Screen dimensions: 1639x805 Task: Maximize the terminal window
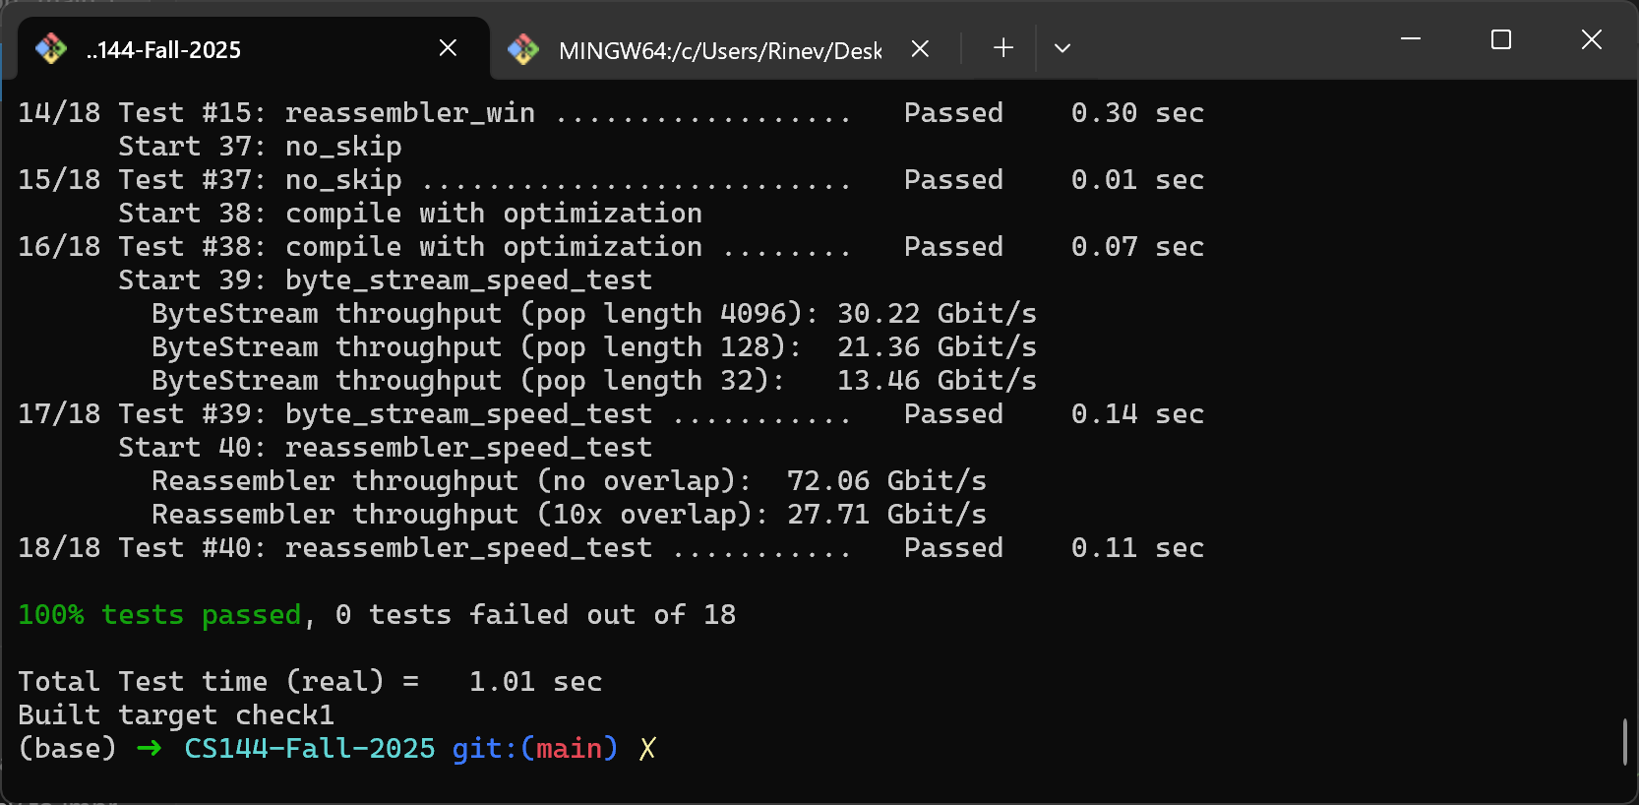coord(1501,39)
